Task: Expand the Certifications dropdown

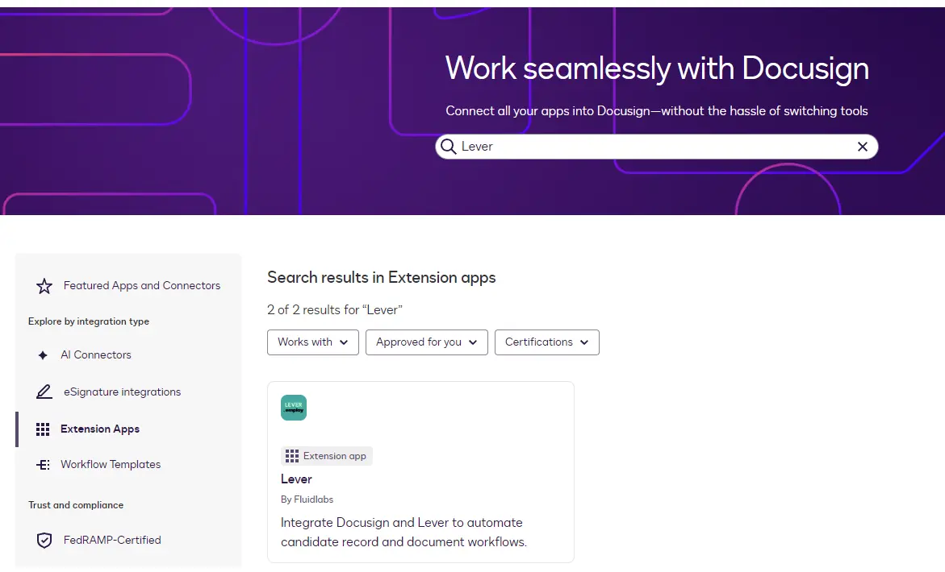Action: [x=546, y=342]
